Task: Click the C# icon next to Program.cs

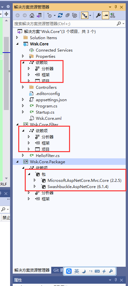Action: point(32,106)
